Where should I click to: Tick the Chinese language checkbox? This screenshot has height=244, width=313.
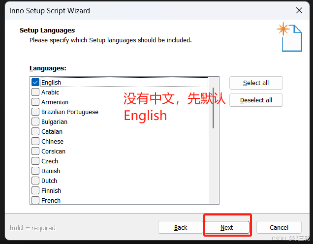[35, 141]
